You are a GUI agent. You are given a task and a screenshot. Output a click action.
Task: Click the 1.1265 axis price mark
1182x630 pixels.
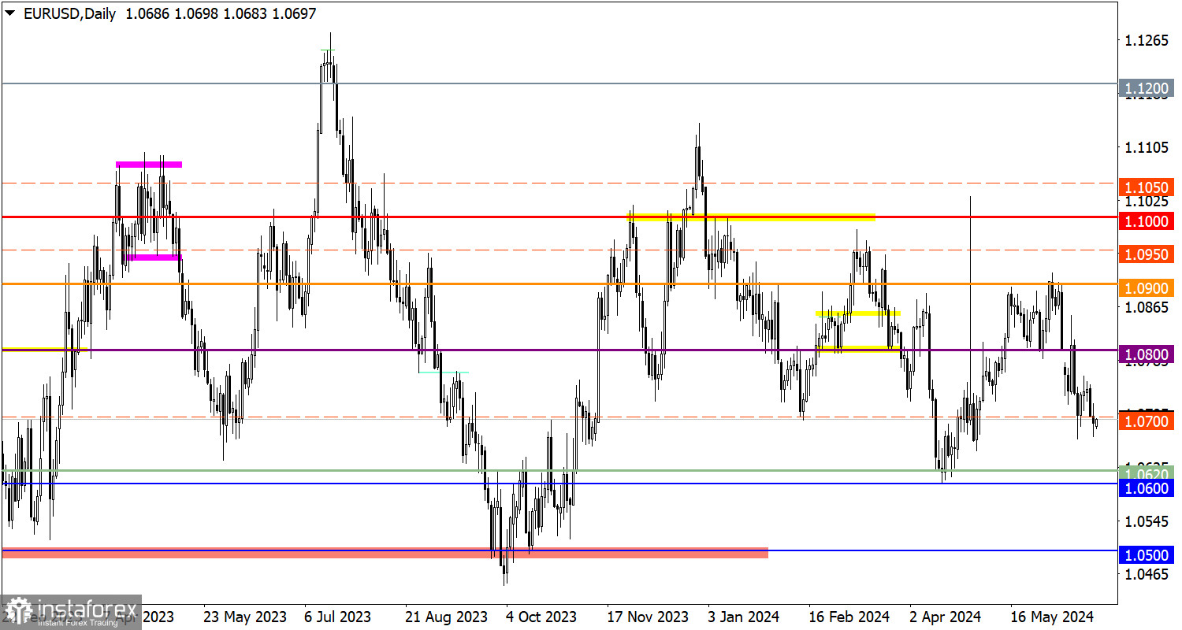point(1147,41)
